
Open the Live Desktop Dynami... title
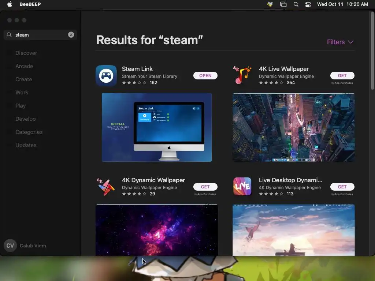click(x=290, y=180)
